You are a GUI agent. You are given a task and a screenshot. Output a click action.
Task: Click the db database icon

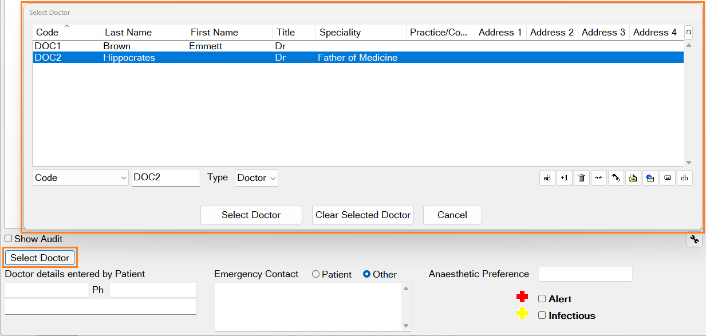684,178
